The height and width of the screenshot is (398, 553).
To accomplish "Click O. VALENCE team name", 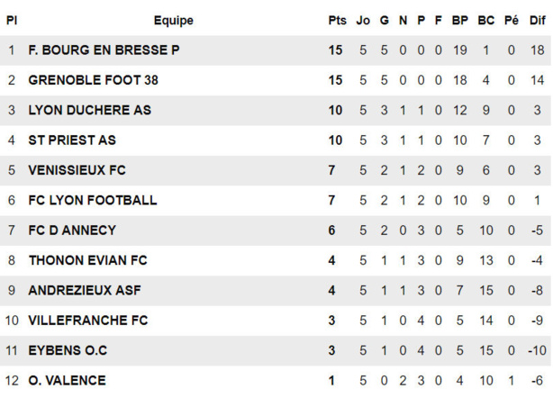I will [67, 381].
